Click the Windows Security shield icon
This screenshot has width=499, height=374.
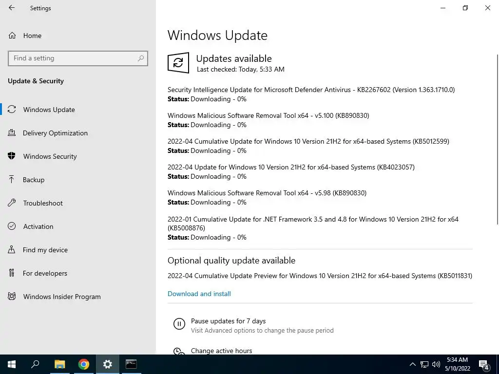12,156
